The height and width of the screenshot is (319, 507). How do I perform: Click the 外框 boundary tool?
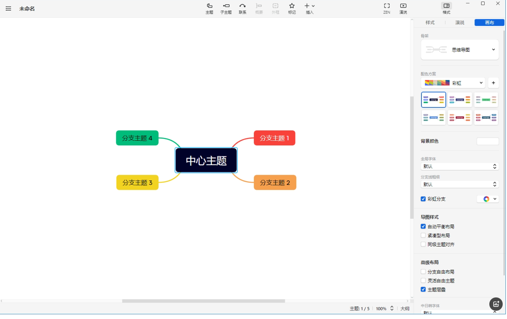pos(275,9)
